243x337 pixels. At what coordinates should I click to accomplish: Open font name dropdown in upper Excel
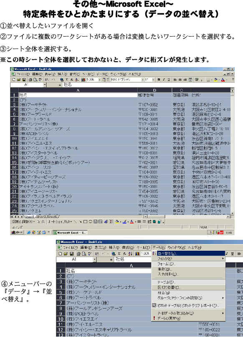pos(142,80)
